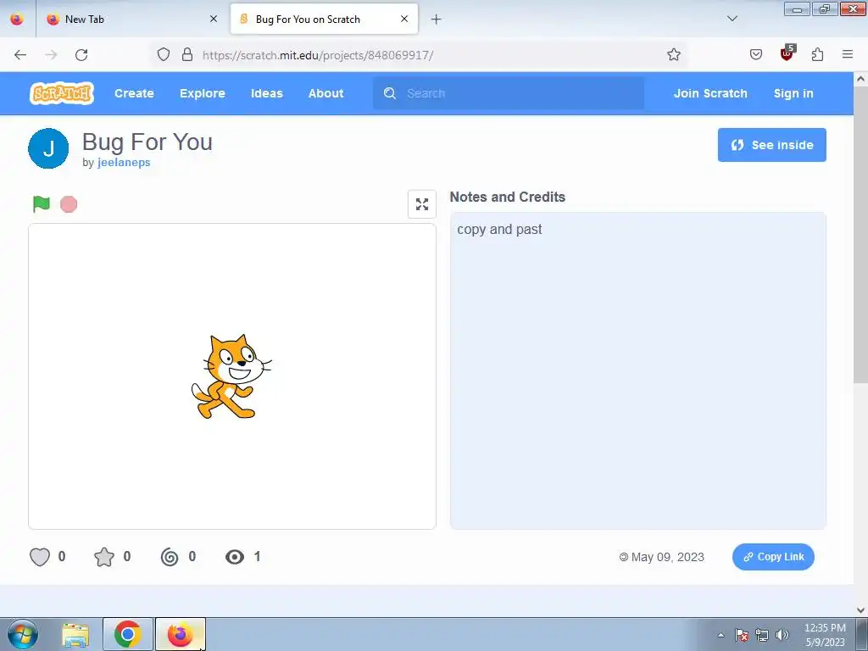Switch to Bug For You on Scratch tab

pyautogui.click(x=324, y=19)
